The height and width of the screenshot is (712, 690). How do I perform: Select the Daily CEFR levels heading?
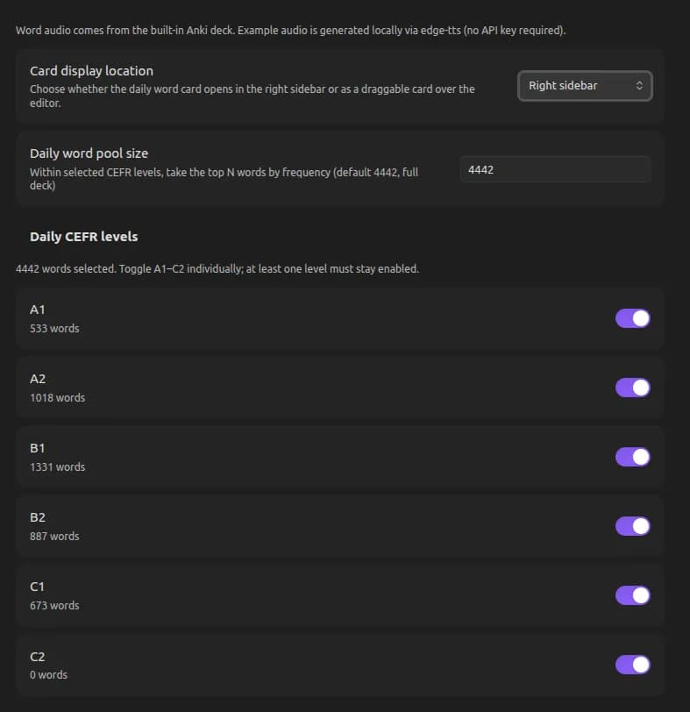click(83, 237)
